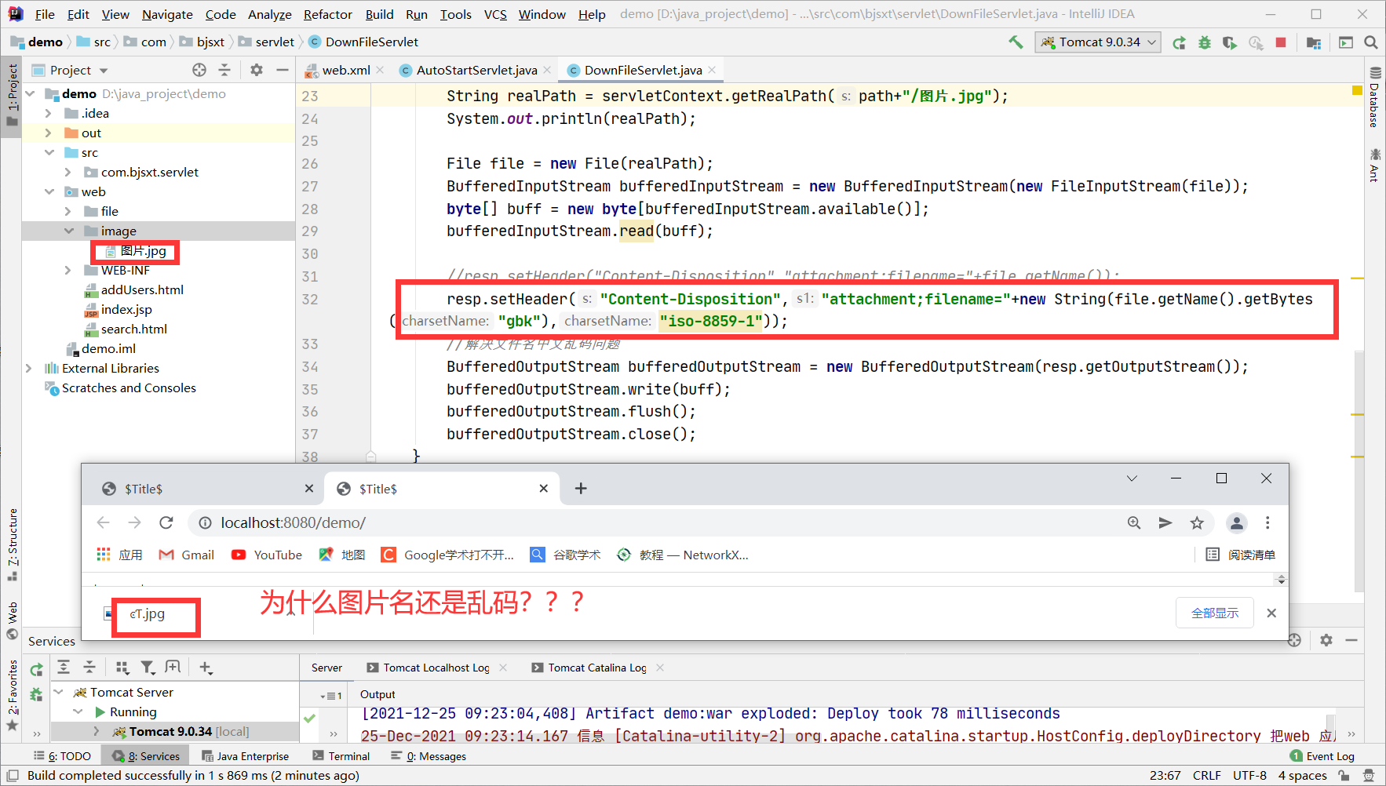Run with Coverage icon in toolbar
Screen dimensions: 1386x786
[1230, 42]
